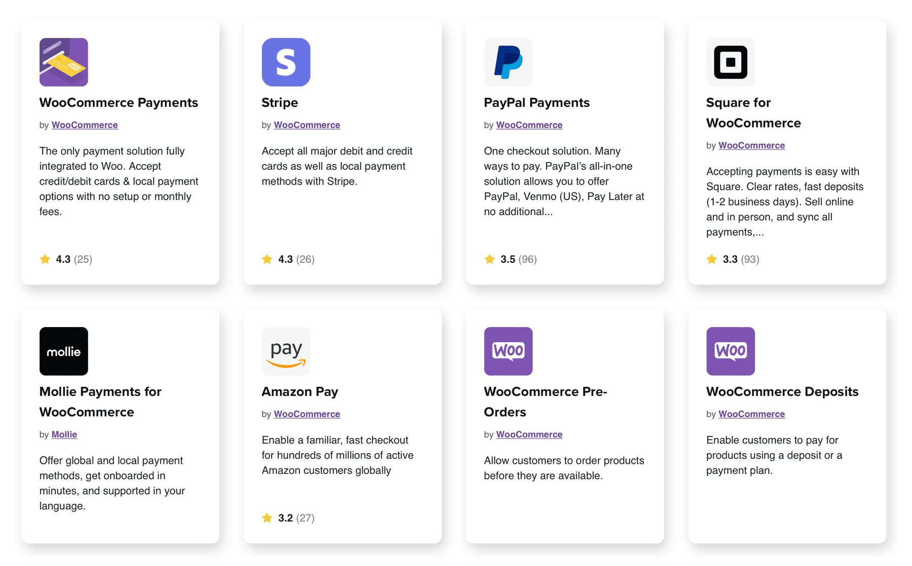Click the WooCommerce Pre-Orders Woo icon
The width and height of the screenshot is (912, 566).
508,351
